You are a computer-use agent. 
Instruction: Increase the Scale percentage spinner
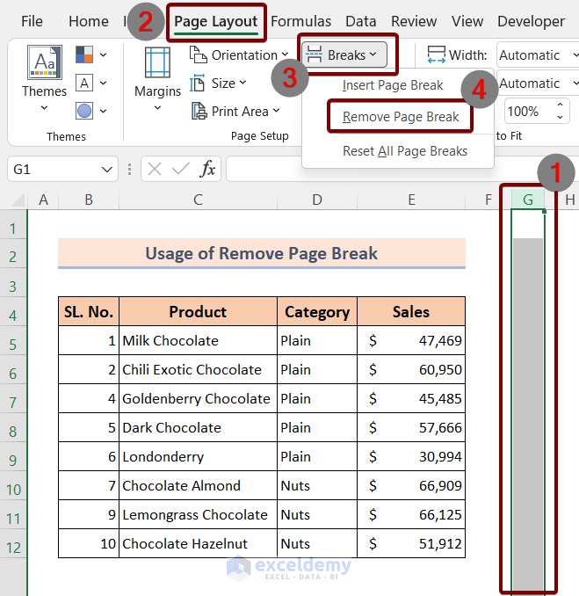pos(560,105)
